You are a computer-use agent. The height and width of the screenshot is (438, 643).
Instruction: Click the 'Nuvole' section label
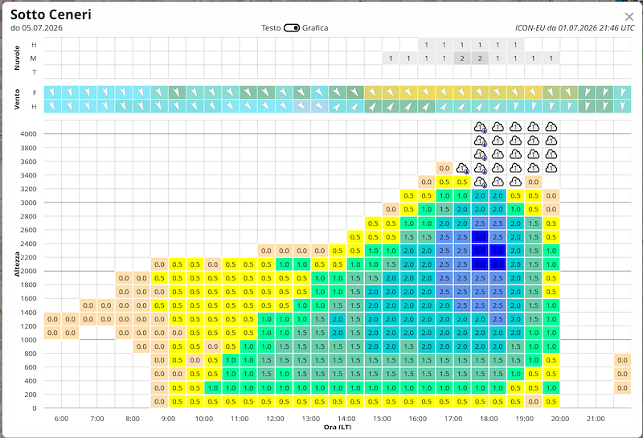[x=17, y=58]
